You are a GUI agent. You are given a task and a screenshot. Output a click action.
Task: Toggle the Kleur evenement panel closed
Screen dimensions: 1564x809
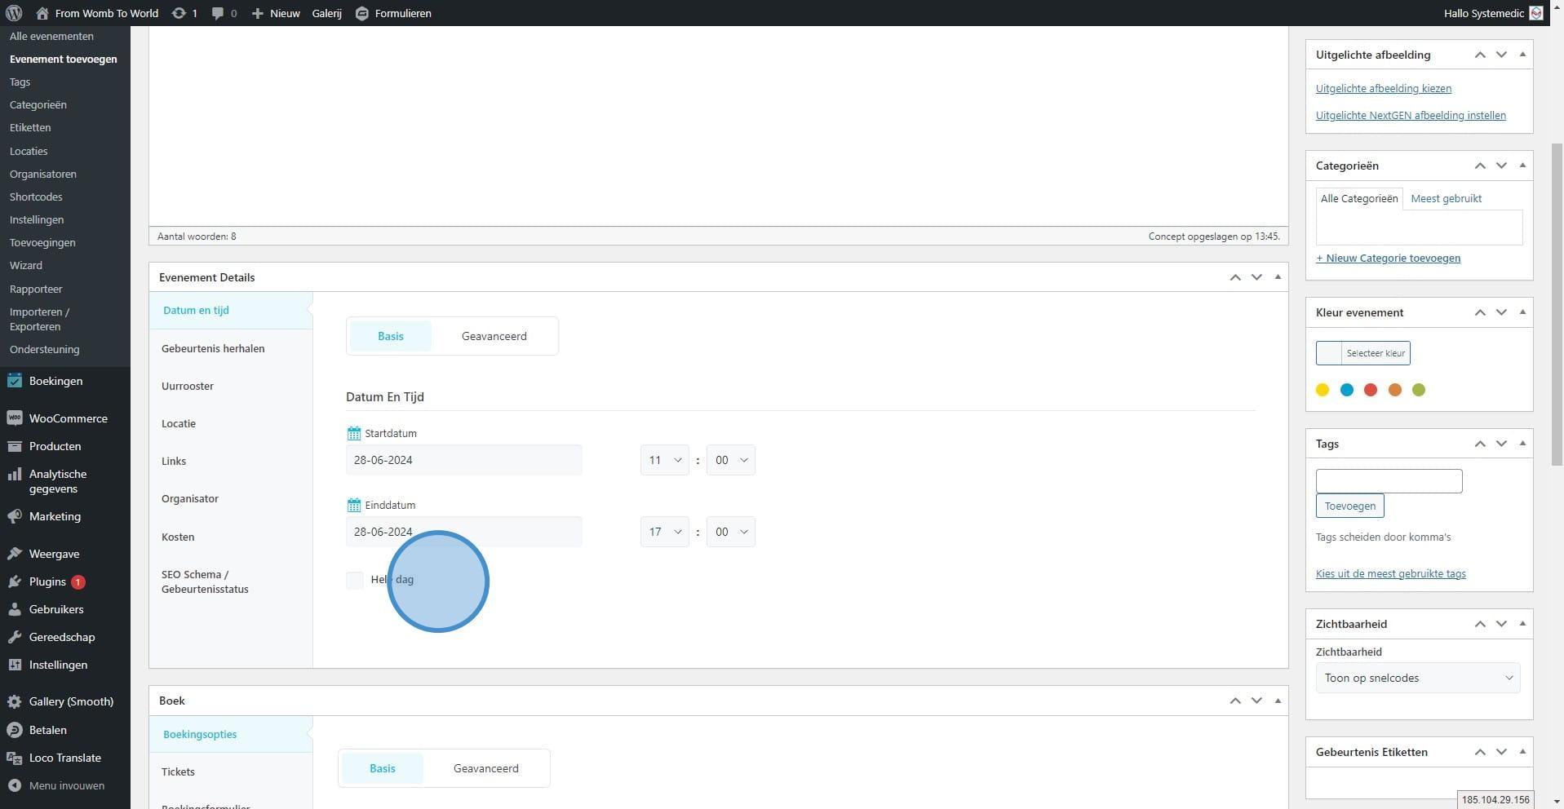click(1522, 312)
